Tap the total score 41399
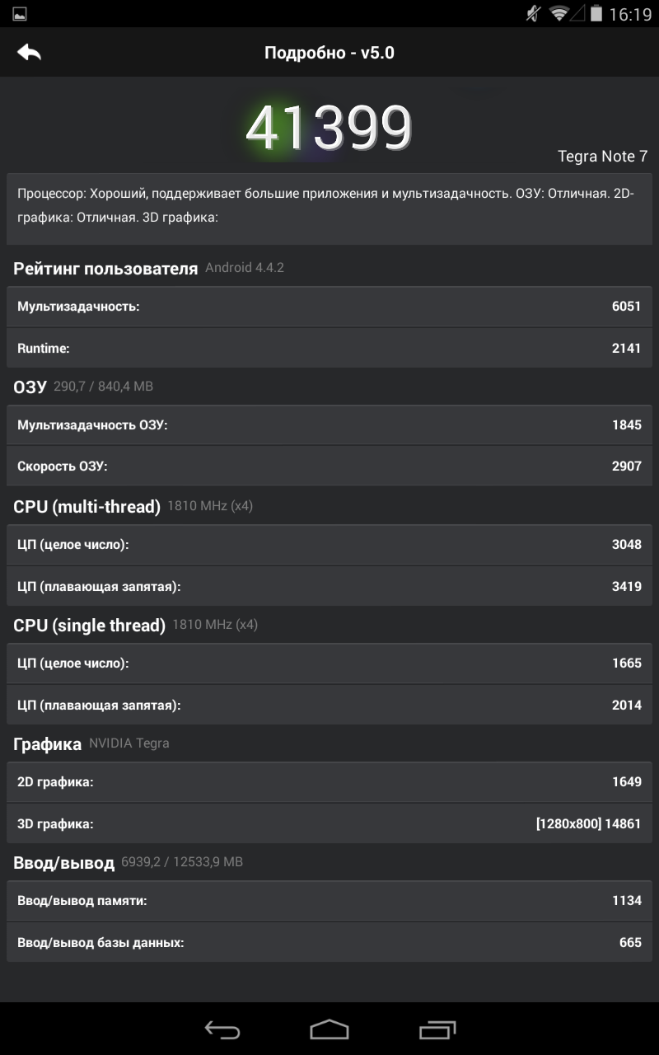 click(329, 129)
